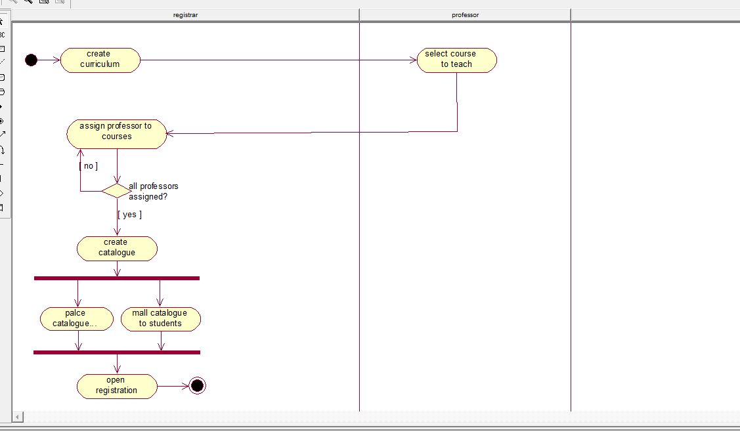Screen dimensions: 740x443
Task: Select the Horizontal Synchronization tool
Action: [x=2, y=164]
